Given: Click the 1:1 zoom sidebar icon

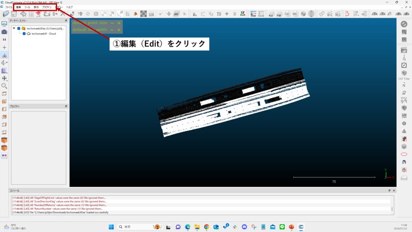Looking at the screenshot, I should [4, 39].
